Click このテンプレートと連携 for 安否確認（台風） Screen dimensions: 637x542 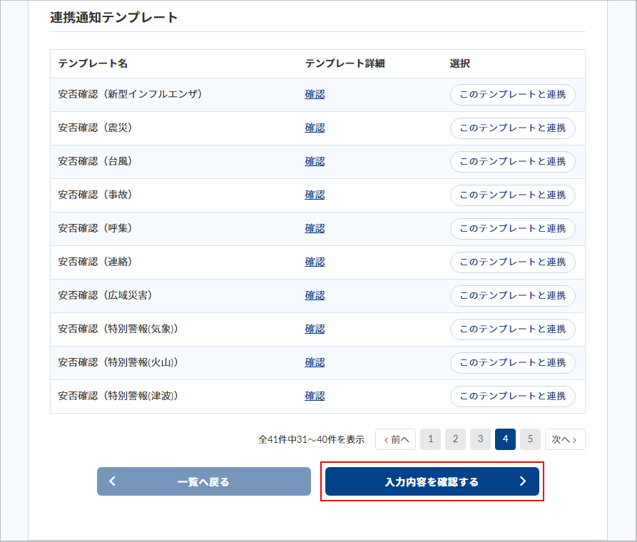pos(513,162)
